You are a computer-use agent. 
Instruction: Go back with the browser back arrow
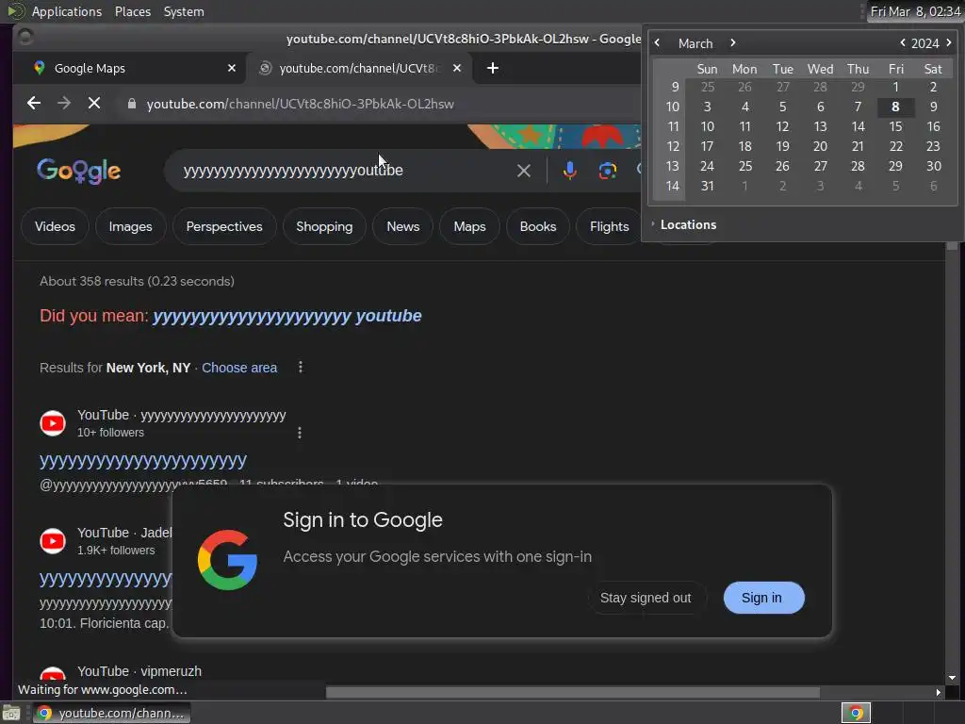point(34,104)
